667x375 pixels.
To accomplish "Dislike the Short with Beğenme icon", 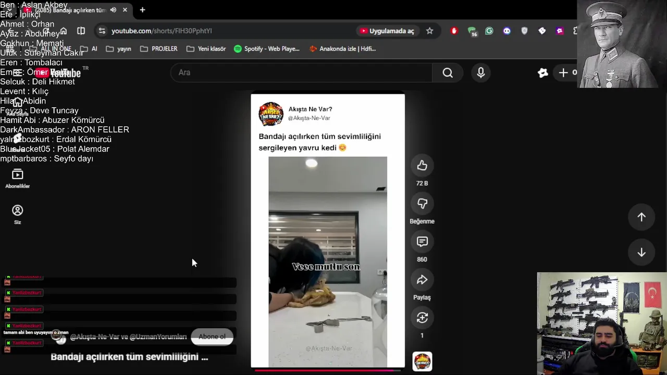I will [422, 204].
